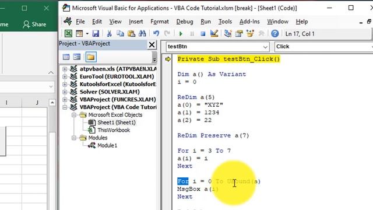Open the Insert menu

(x=136, y=22)
